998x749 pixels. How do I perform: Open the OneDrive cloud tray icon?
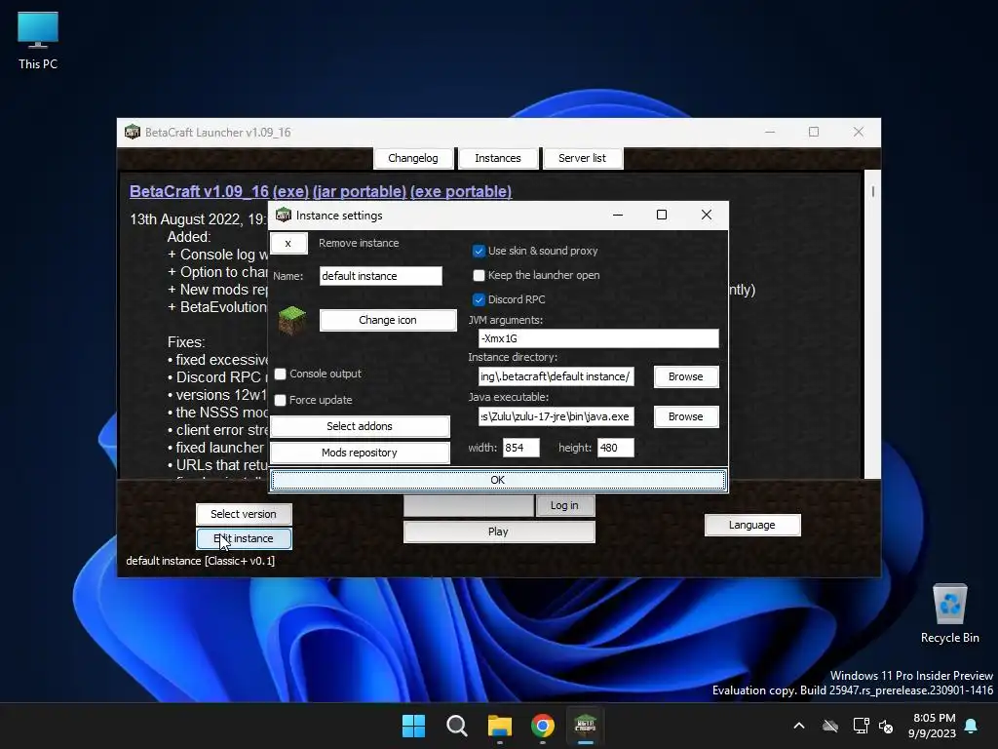(830, 726)
